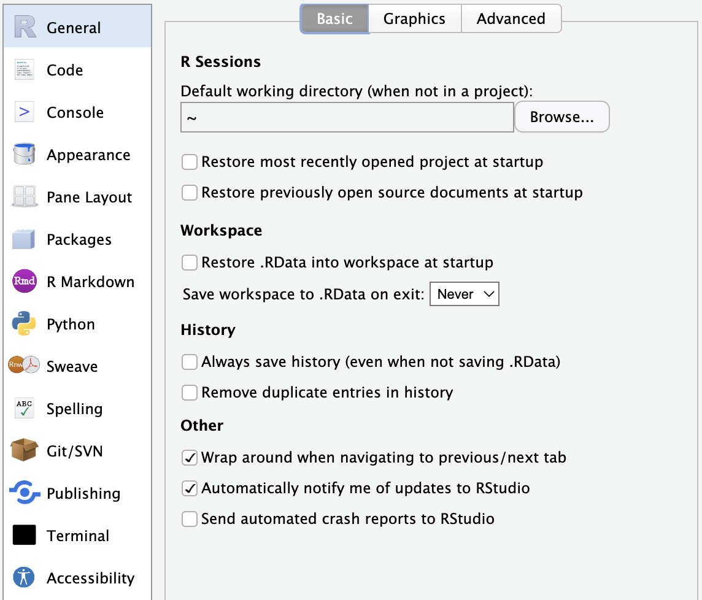Click the default working directory field
This screenshot has height=600, width=702.
347,117
